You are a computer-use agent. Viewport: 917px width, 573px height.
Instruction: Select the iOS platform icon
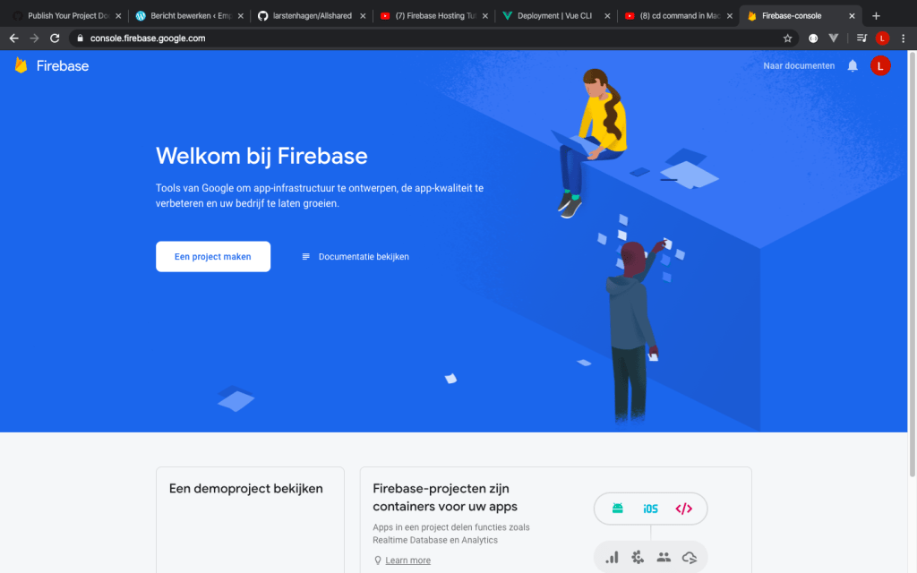650,509
